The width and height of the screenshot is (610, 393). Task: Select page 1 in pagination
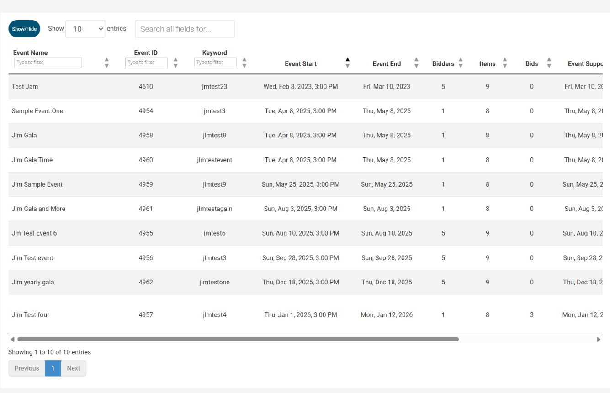53,368
